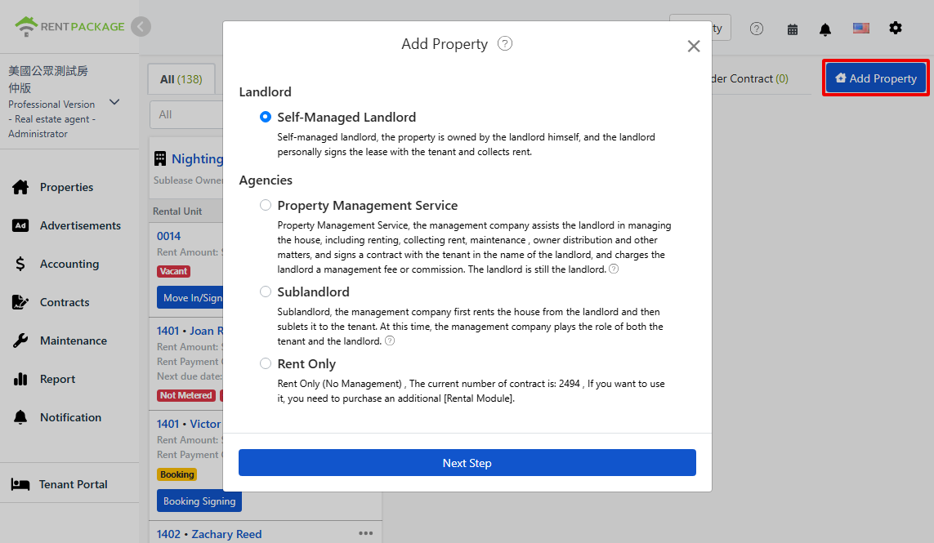Select Self-Managed Landlord radio option
Image resolution: width=934 pixels, height=543 pixels.
[x=265, y=117]
